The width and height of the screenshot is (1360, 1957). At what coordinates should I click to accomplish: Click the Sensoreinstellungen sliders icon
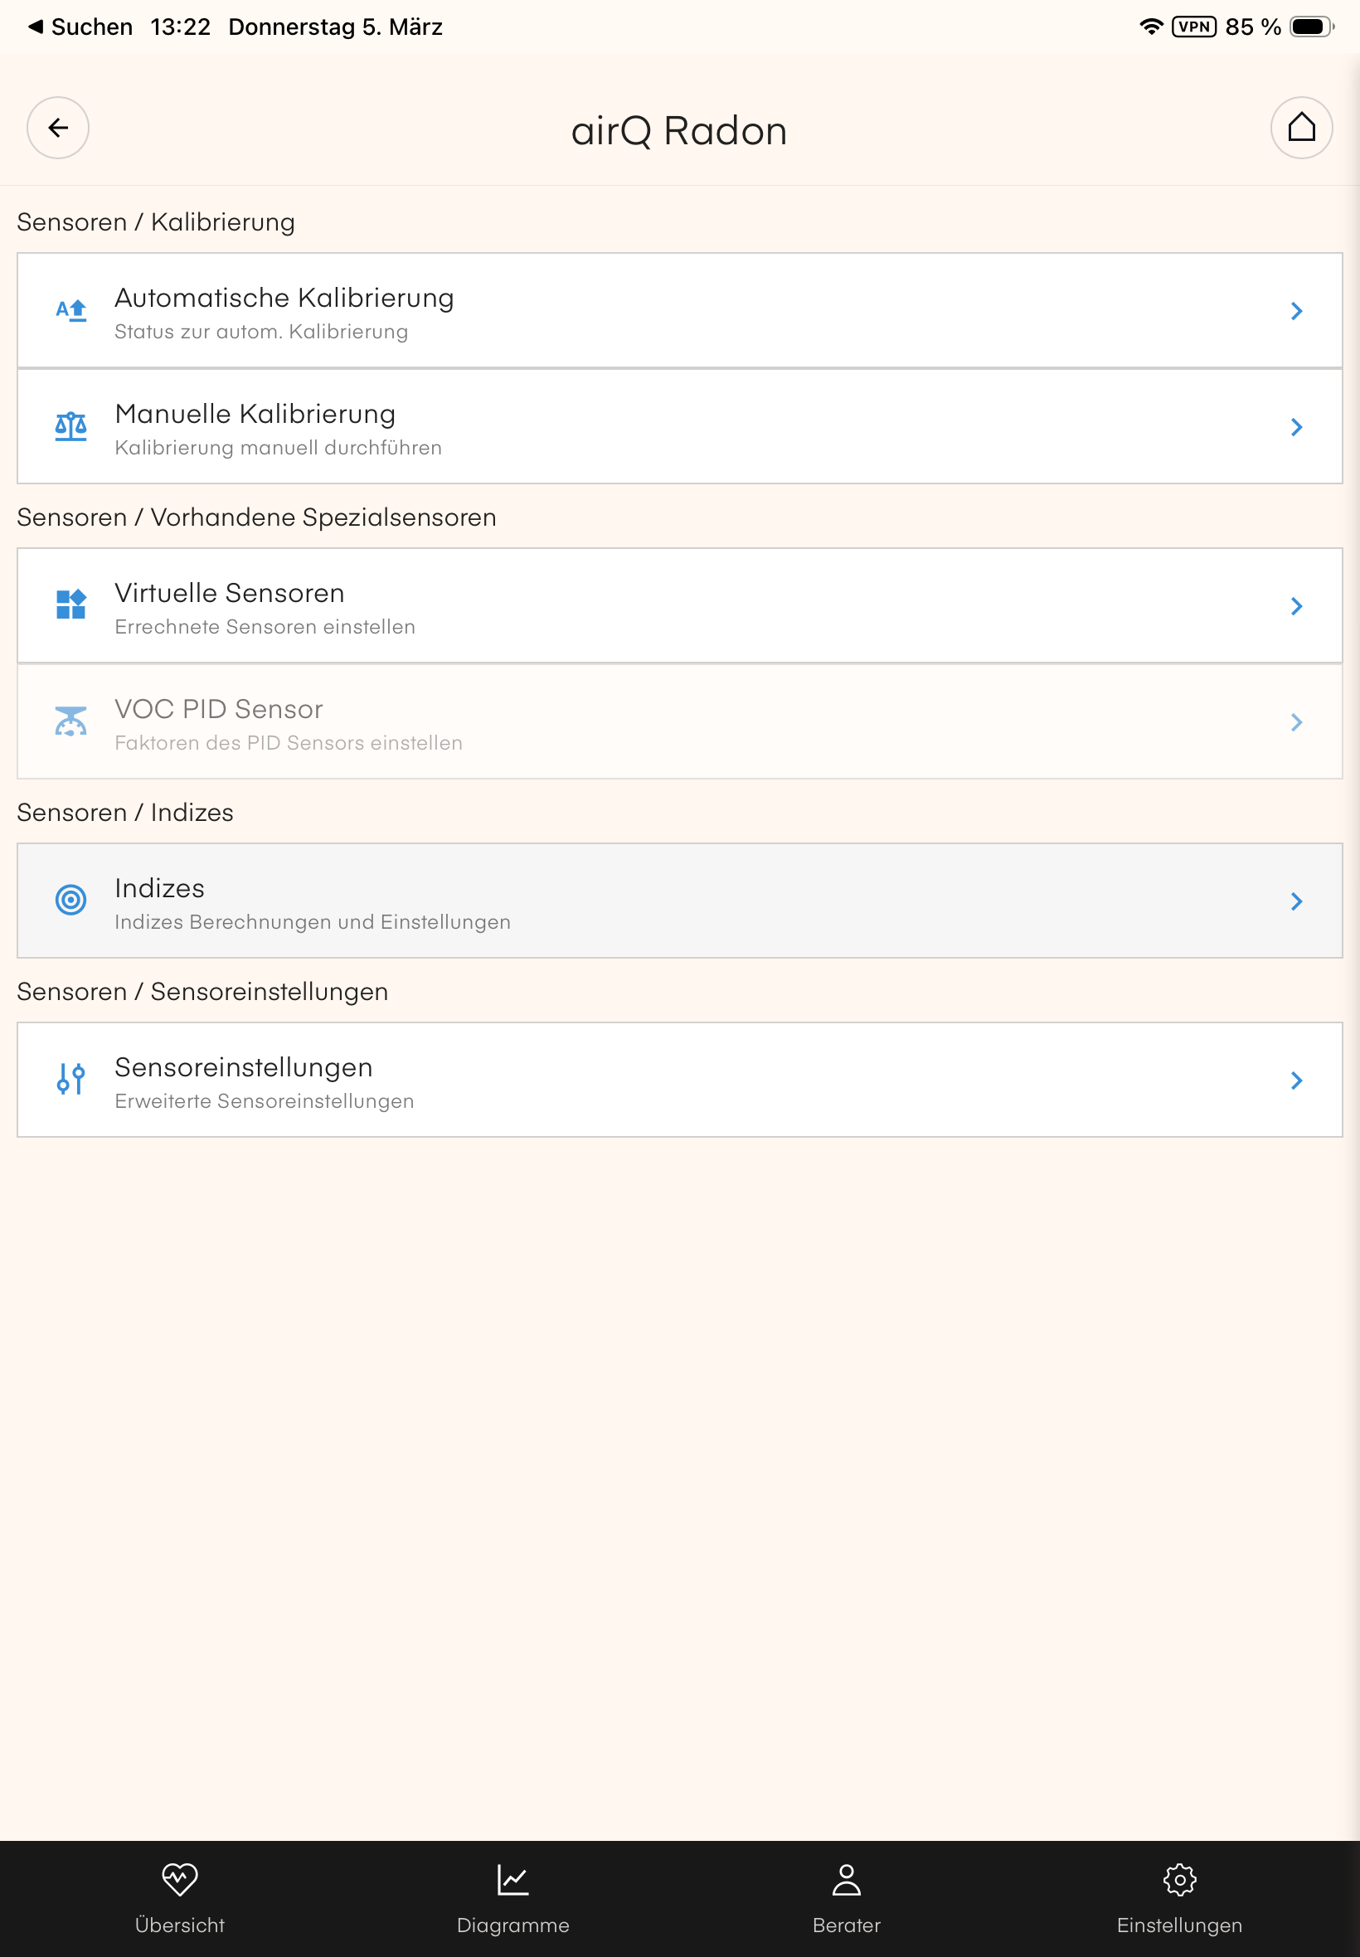pyautogui.click(x=70, y=1080)
